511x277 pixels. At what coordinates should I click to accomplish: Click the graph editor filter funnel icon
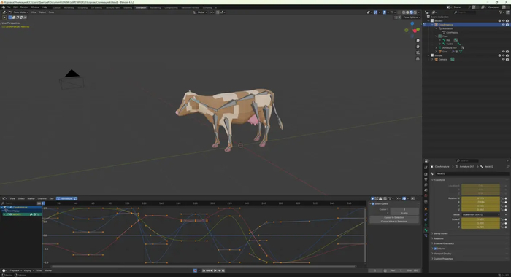coord(390,198)
